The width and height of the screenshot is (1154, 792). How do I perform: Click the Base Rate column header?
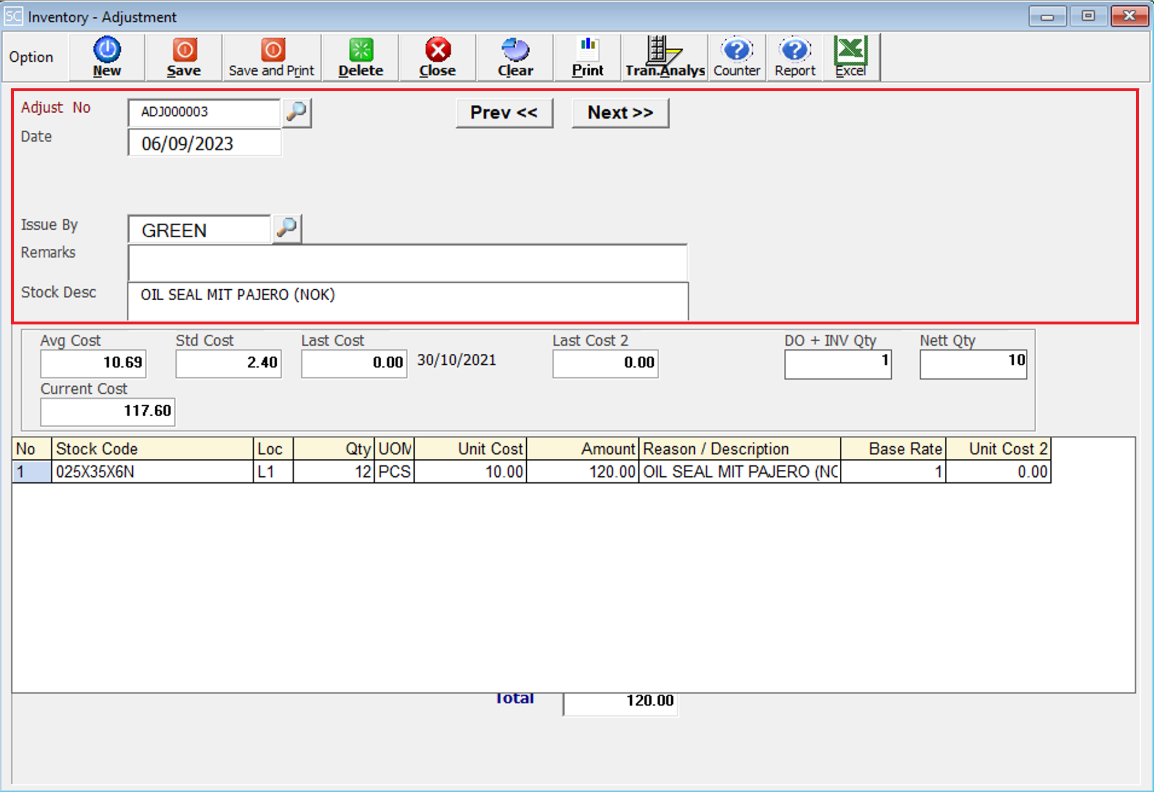[893, 449]
